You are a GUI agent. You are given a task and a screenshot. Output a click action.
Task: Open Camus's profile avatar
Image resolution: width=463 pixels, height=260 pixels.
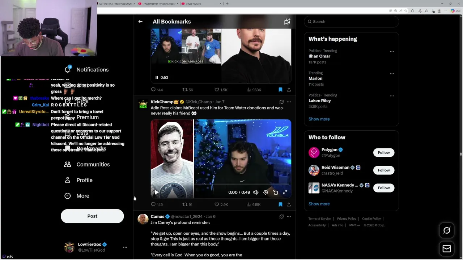point(143,219)
